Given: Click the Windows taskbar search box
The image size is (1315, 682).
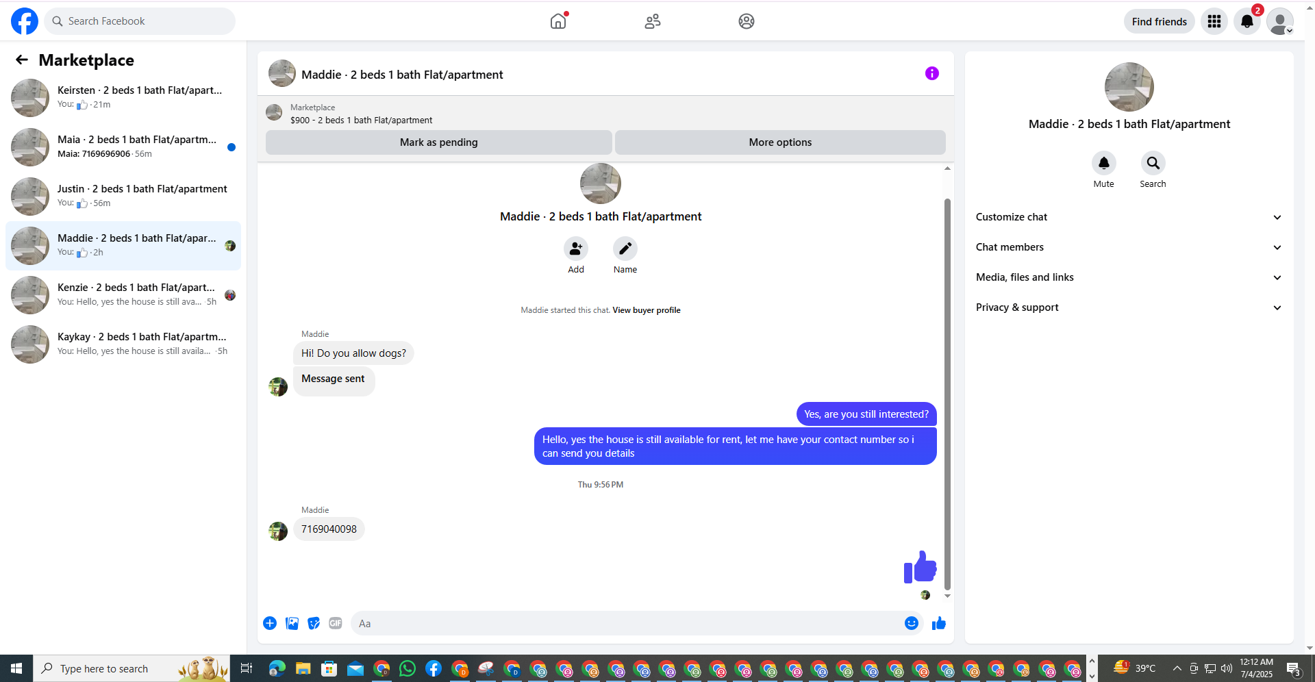Looking at the screenshot, I should pyautogui.click(x=130, y=668).
